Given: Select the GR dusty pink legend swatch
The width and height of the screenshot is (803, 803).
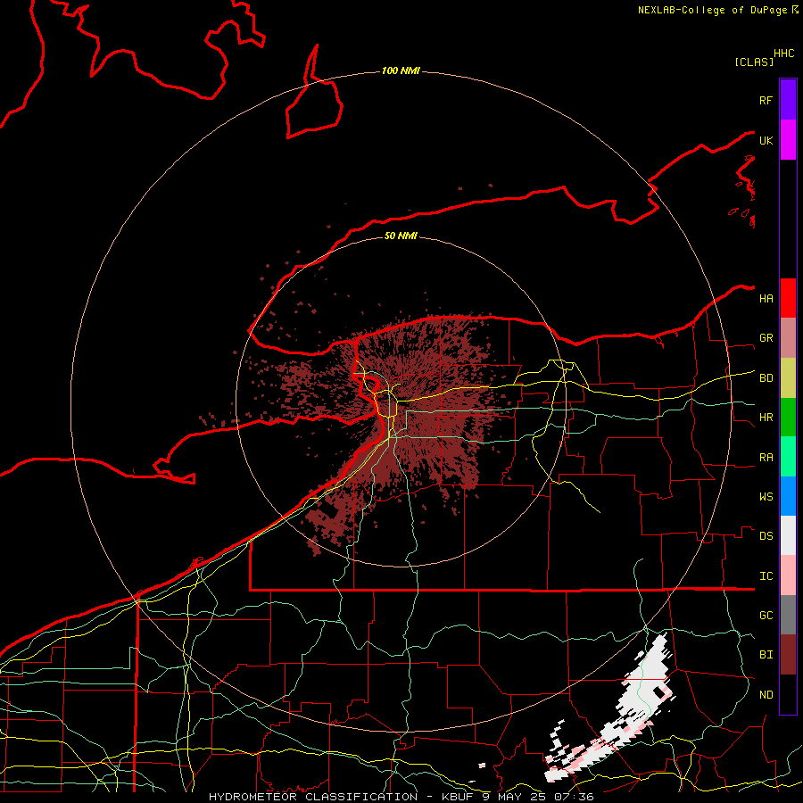Looking at the screenshot, I should (x=788, y=338).
